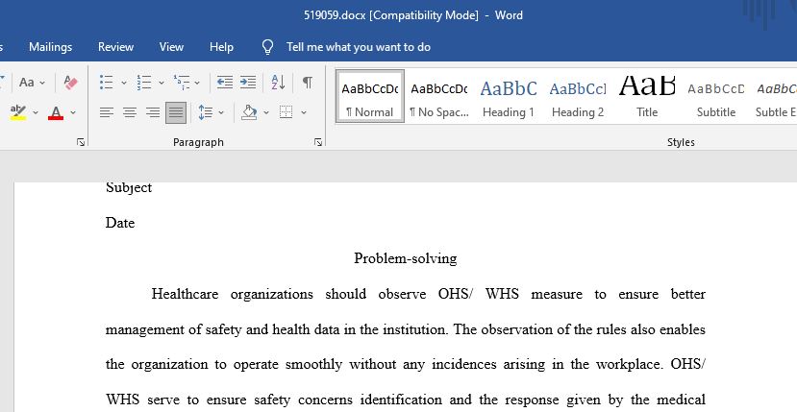Click Tell me what you want to do
The width and height of the screenshot is (797, 412).
pyautogui.click(x=359, y=47)
